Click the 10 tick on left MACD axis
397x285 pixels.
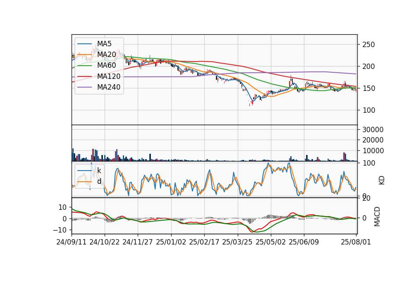tap(62, 207)
